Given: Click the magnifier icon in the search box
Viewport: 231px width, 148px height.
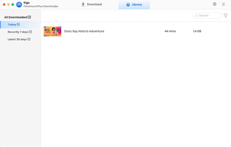Looking at the screenshot, I should click(x=197, y=16).
